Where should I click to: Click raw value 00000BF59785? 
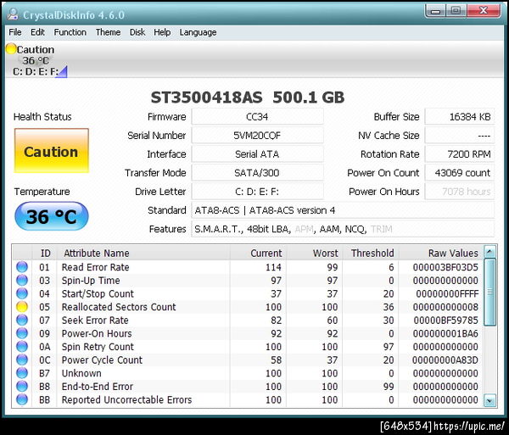point(445,321)
